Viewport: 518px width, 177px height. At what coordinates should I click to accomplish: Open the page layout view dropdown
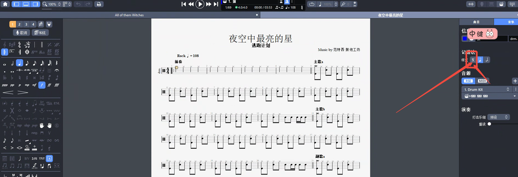click(67, 4)
